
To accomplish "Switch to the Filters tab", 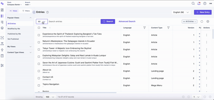I will click(x=26, y=11).
